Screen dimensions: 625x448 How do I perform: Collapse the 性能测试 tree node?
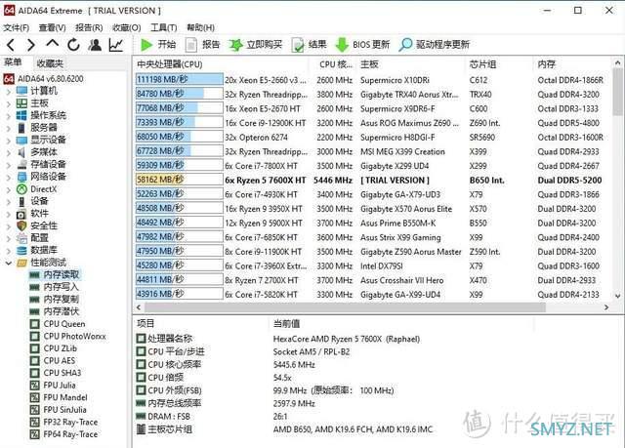(x=9, y=263)
